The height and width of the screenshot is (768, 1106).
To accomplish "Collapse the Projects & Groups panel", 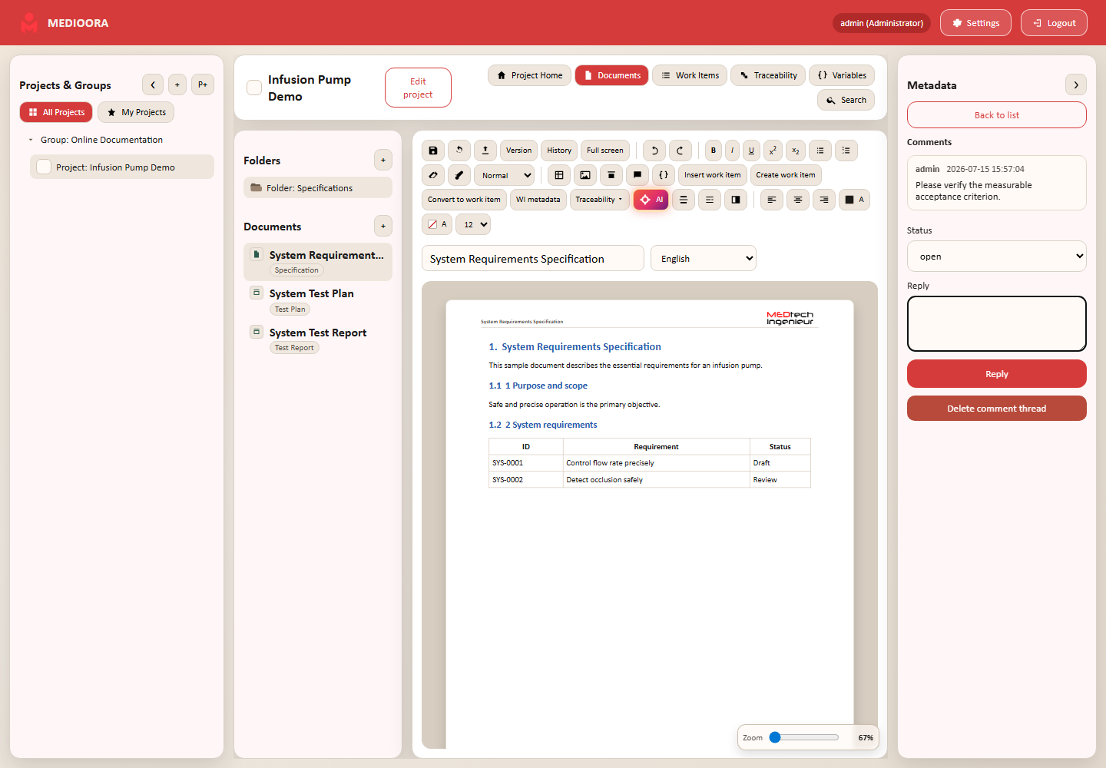I will (x=153, y=84).
